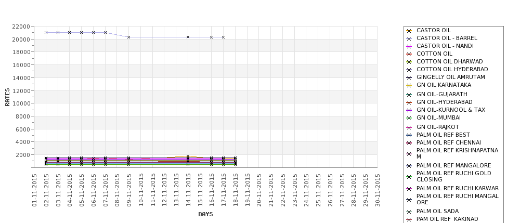Viewport: 507px width, 223px height.
Task: Click the 16000 y-axis tick label
Action: pyautogui.click(x=21, y=65)
